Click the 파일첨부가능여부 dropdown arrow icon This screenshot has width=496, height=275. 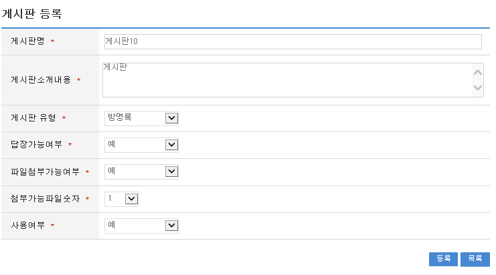[x=171, y=172]
